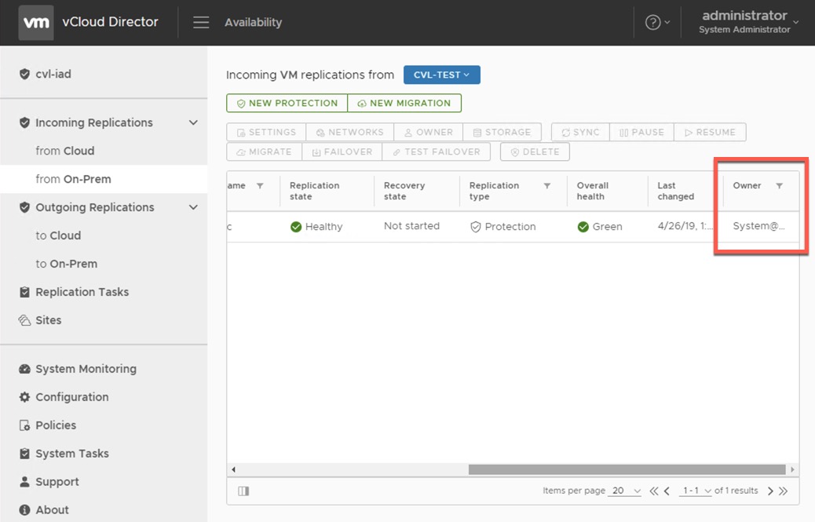Viewport: 815px width, 522px height.
Task: Filter the Replication type column
Action: click(x=547, y=186)
